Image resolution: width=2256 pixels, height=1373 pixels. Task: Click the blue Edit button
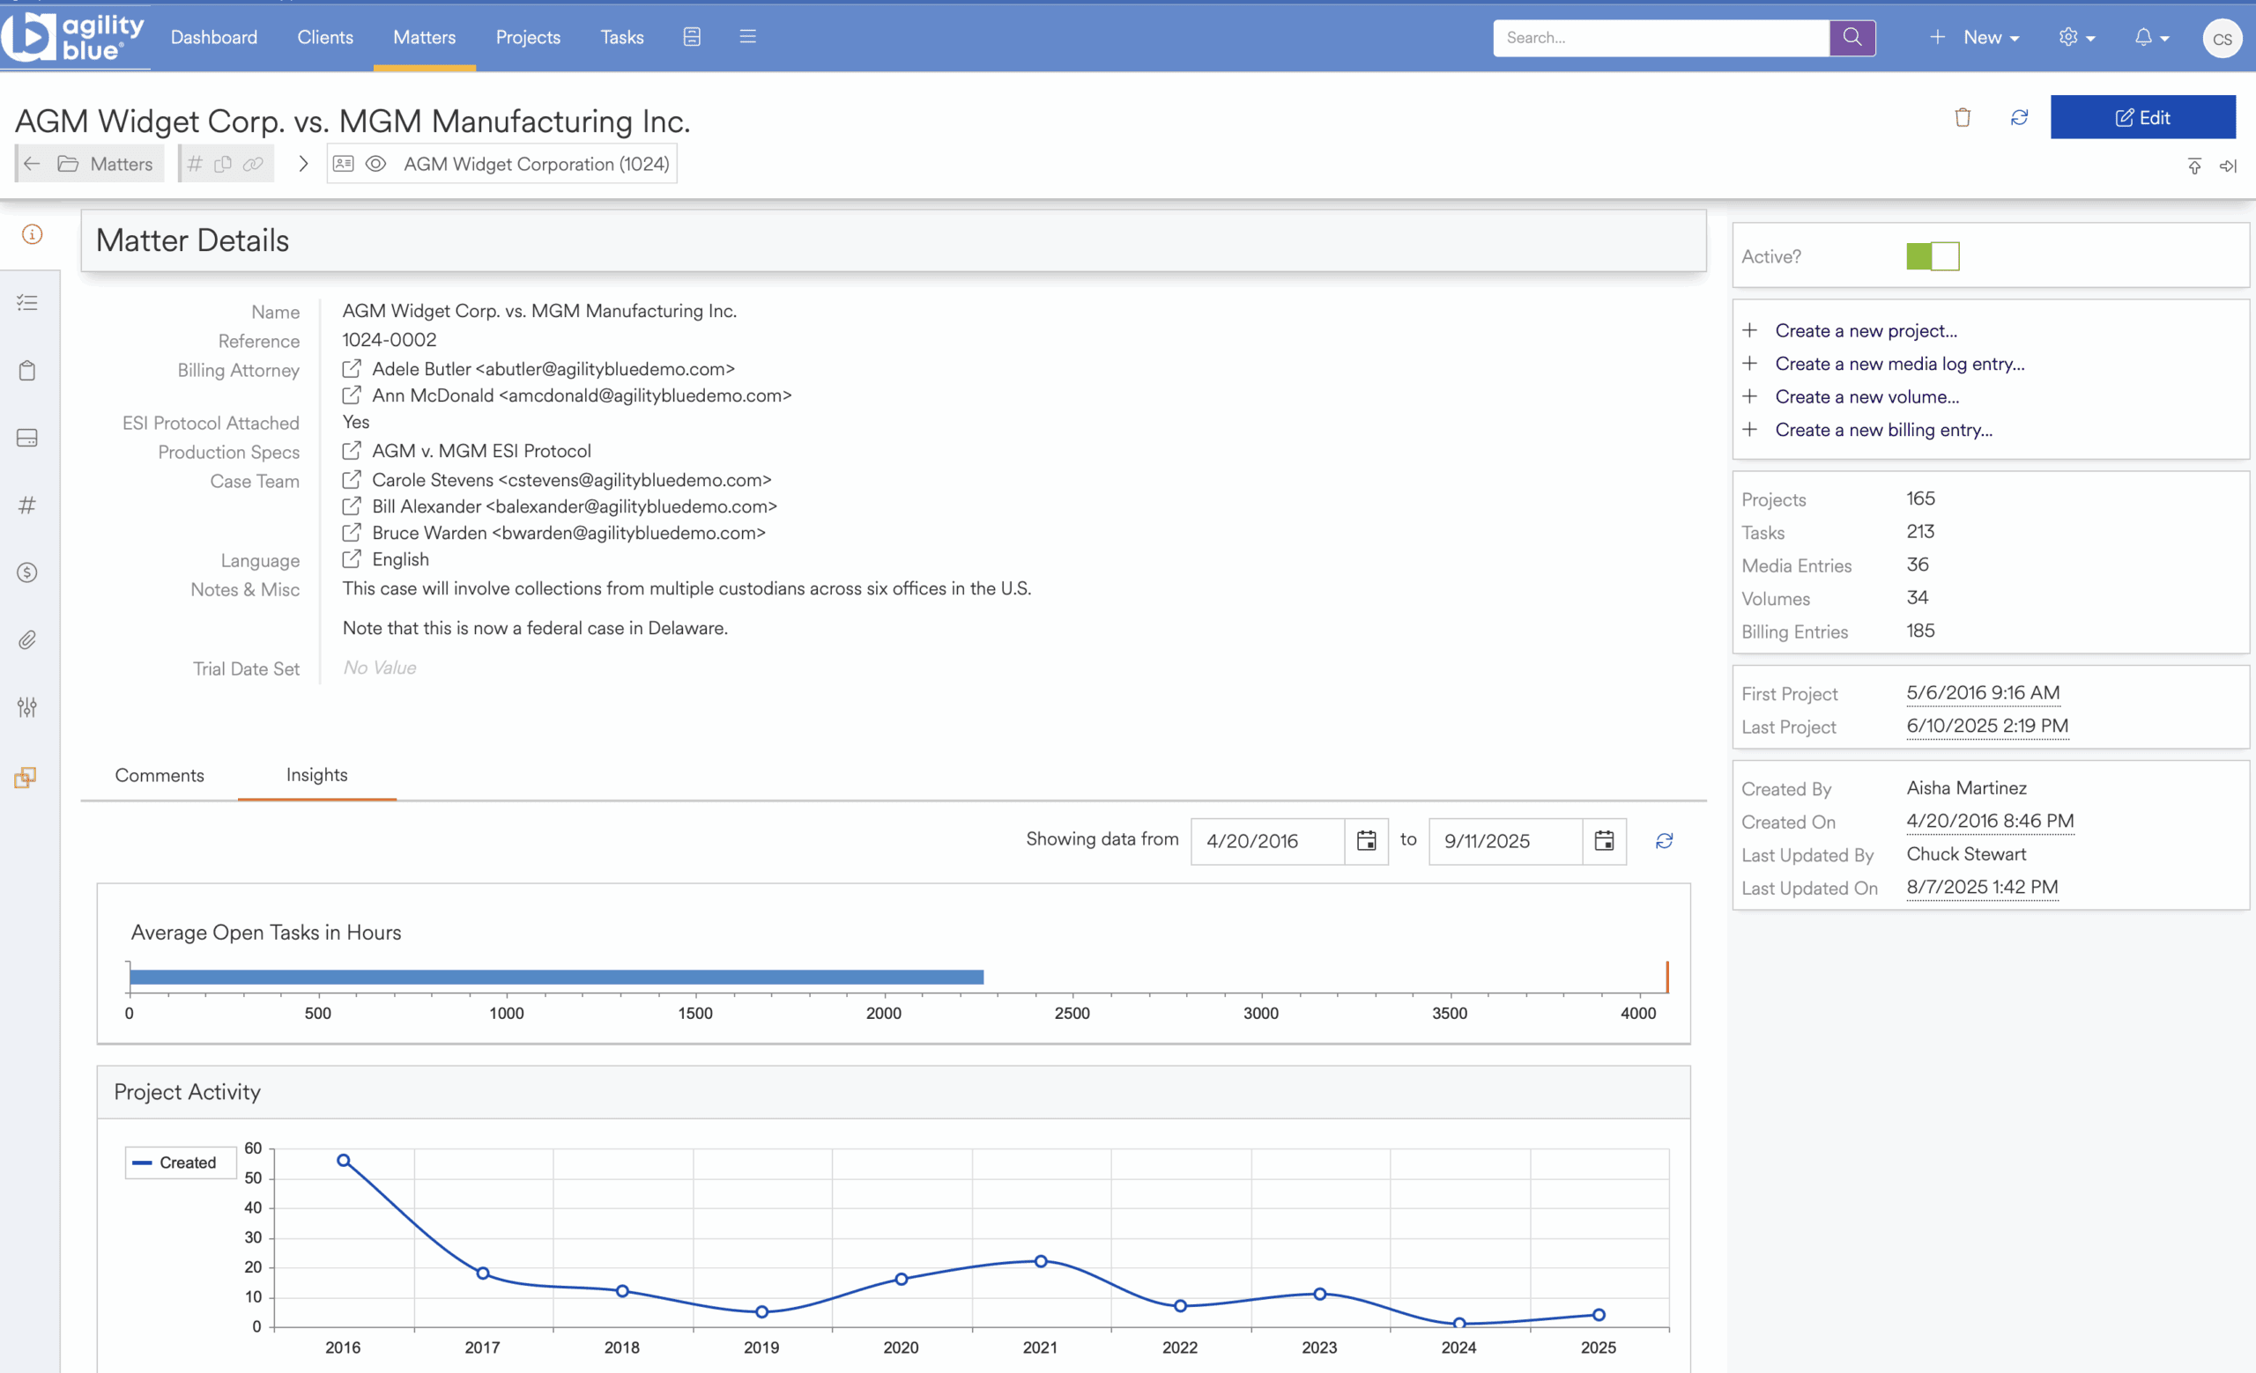click(2141, 117)
